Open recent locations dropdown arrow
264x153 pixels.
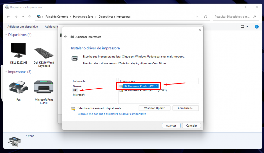click(23, 17)
